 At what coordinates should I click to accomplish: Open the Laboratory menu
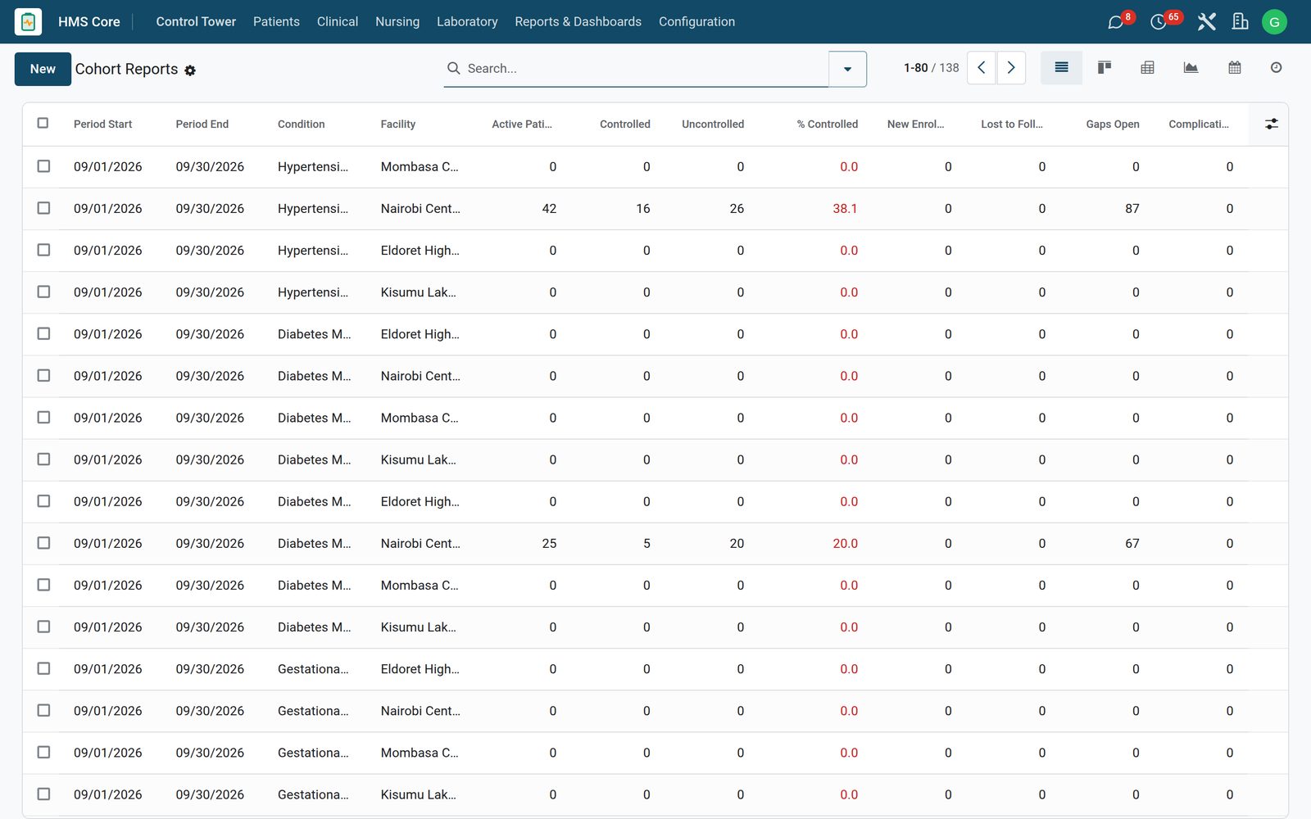[467, 22]
